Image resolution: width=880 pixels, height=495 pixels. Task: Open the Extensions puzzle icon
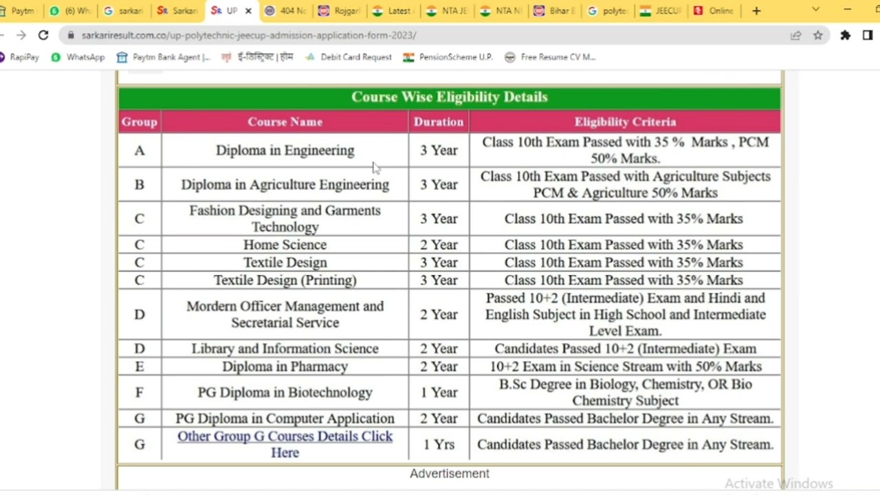(x=846, y=35)
